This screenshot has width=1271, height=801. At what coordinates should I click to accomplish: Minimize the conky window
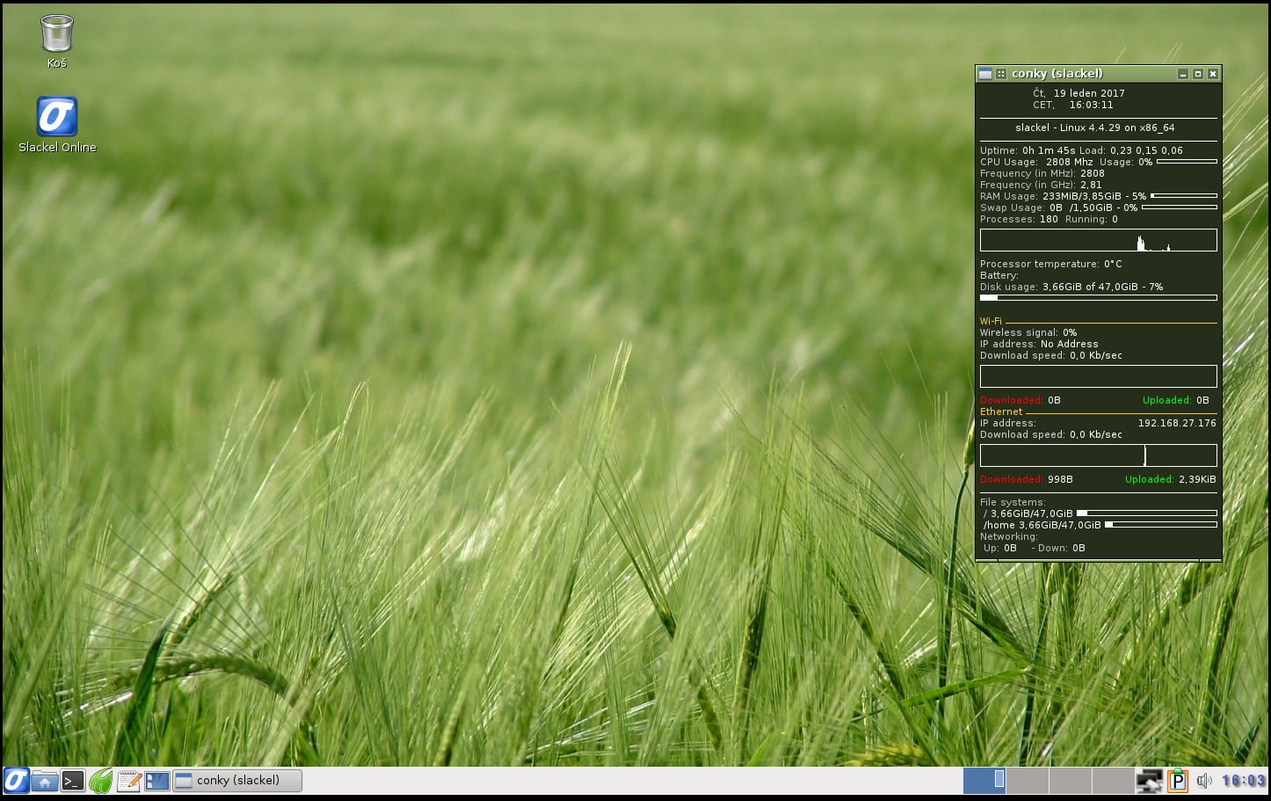(x=1183, y=74)
